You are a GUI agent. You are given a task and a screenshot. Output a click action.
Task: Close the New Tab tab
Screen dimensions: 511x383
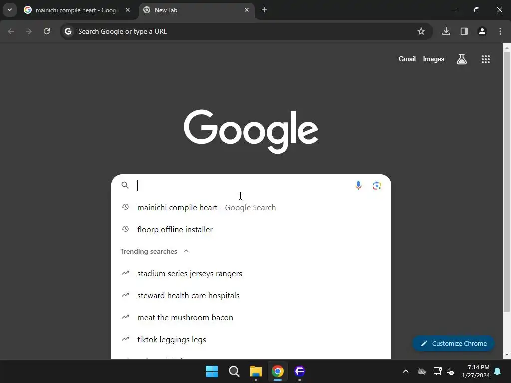[x=247, y=10]
